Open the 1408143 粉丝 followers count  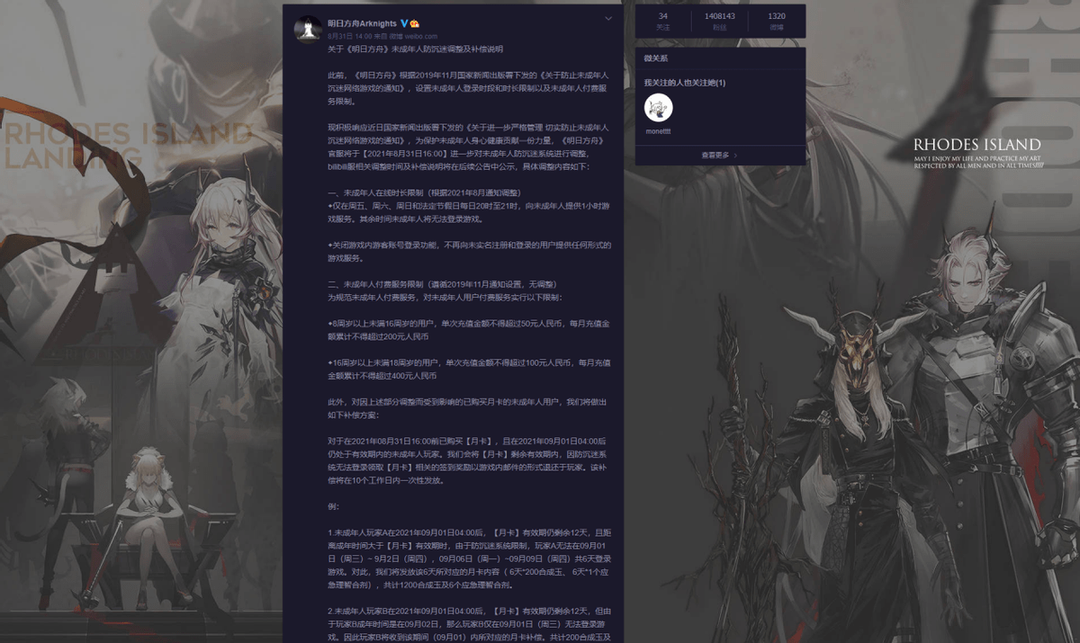(720, 22)
